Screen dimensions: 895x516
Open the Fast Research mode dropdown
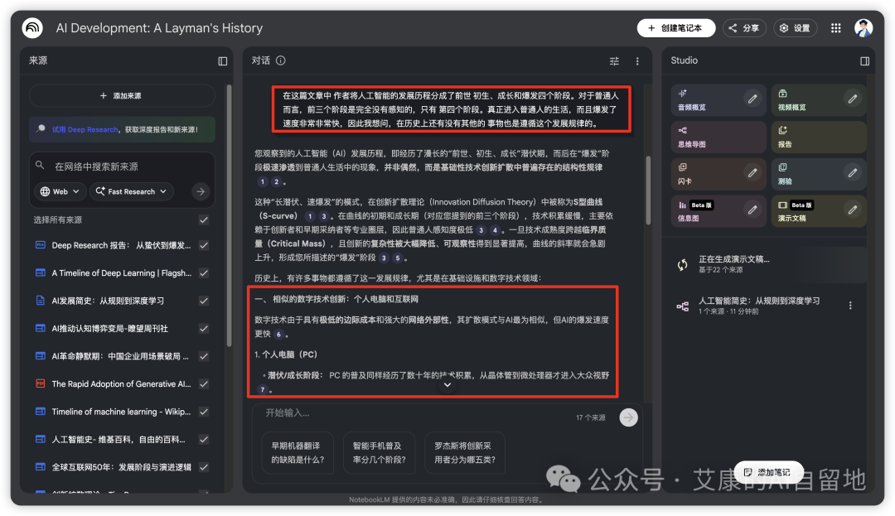[131, 191]
